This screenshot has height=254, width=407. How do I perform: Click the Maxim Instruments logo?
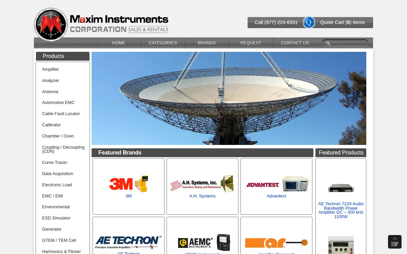pos(101,24)
